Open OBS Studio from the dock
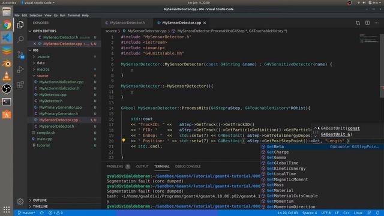384x216 pixels. (7, 89)
